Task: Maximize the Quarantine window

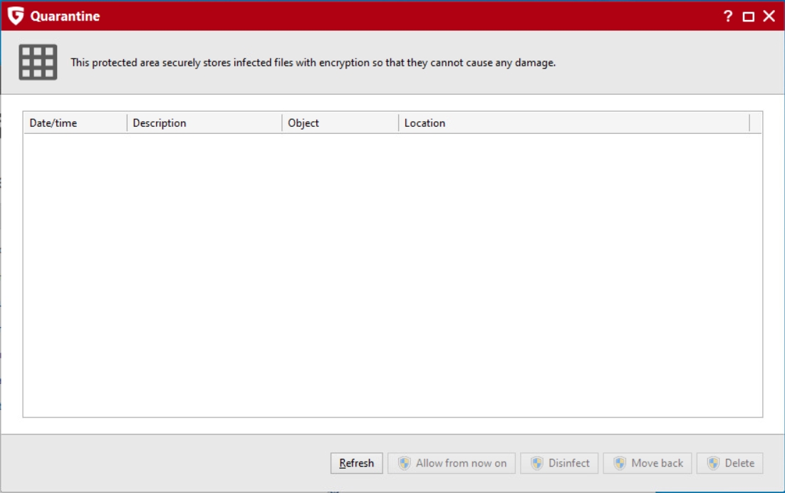Action: coord(748,16)
